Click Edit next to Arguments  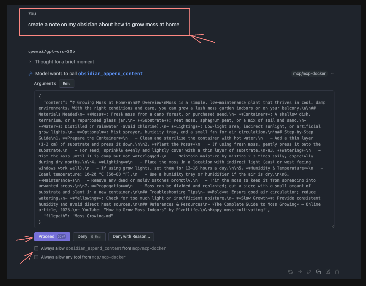(66, 84)
